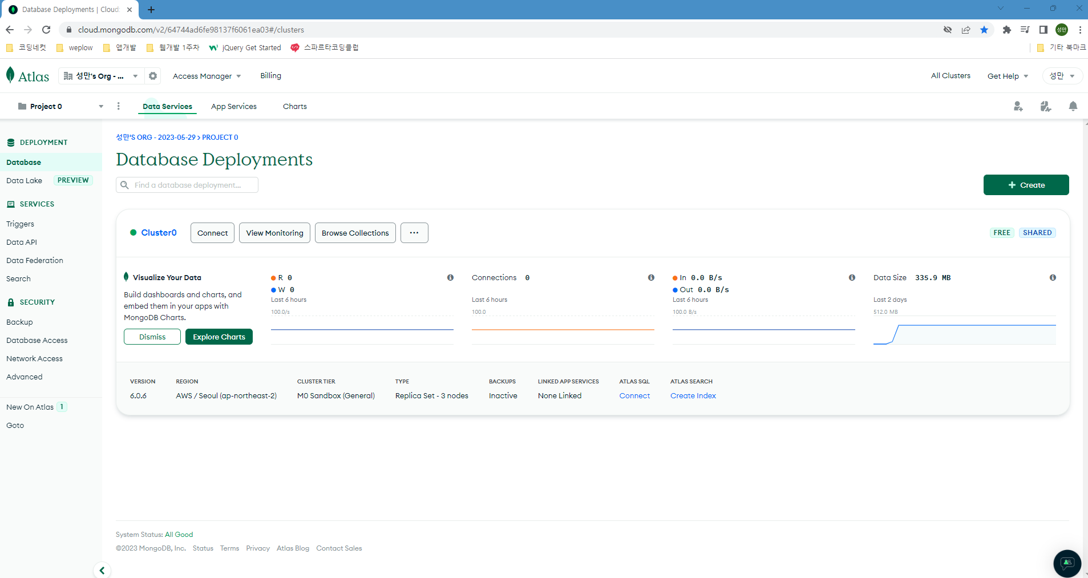
Task: Click the browser address bar URL
Action: [191, 30]
